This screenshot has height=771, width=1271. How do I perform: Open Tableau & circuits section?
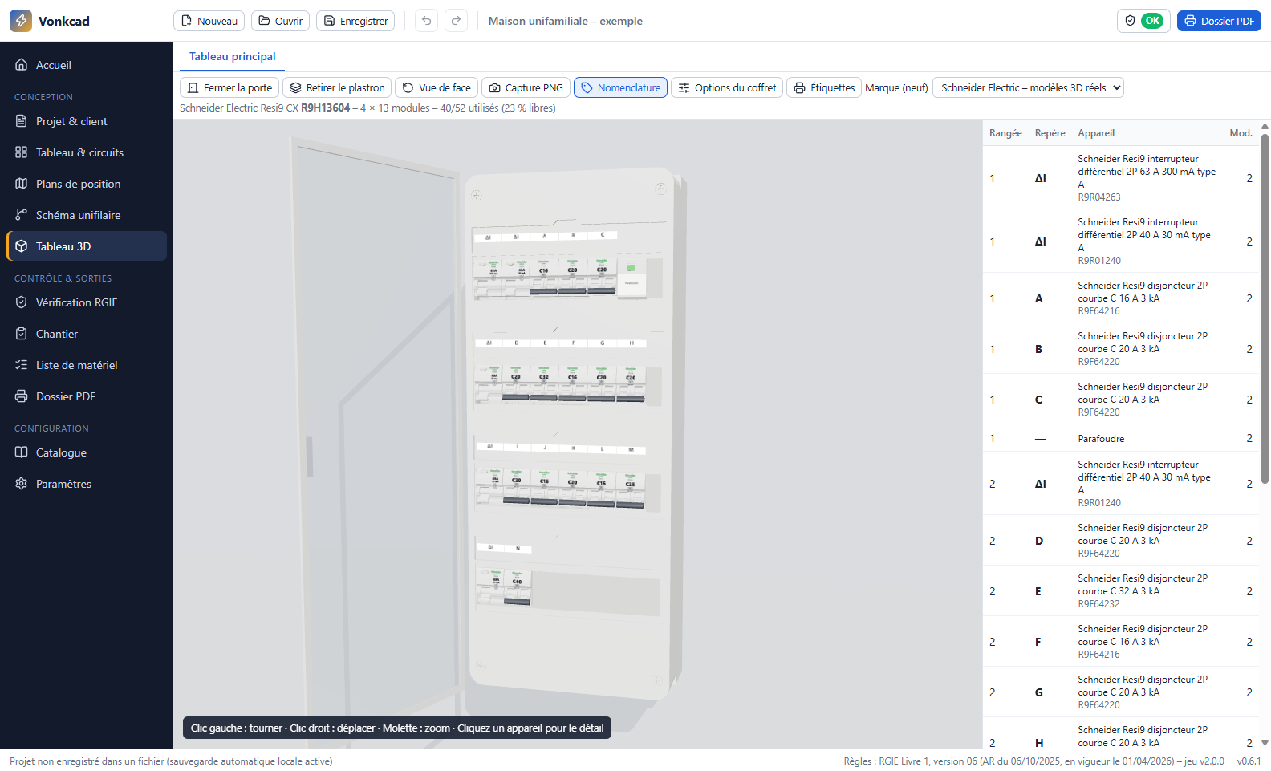point(87,152)
